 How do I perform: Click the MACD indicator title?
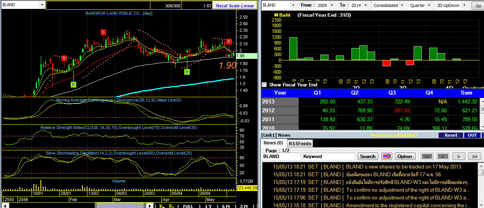(119, 100)
